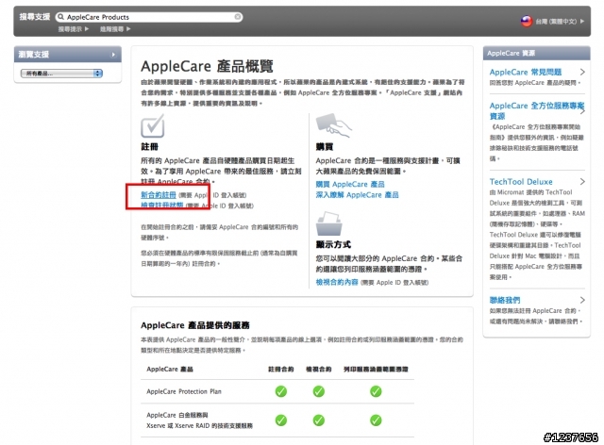Image resolution: width=604 pixels, height=445 pixels.
Task: Click the AppleCare 產品提供的服務 section heading
Action: point(195,325)
